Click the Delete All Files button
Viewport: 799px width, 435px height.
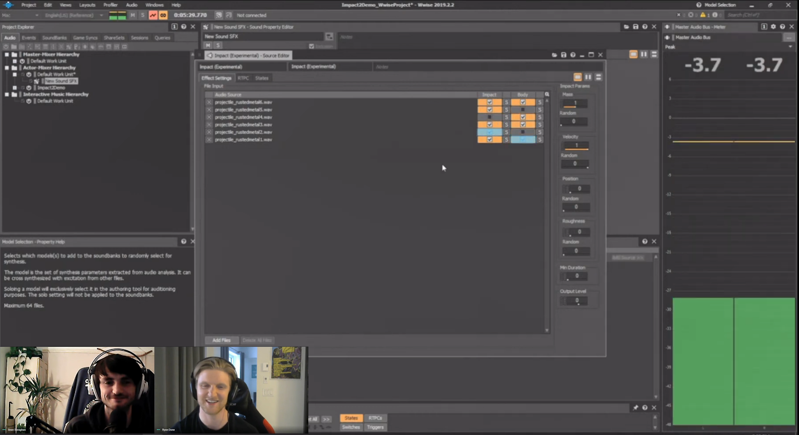[257, 340]
